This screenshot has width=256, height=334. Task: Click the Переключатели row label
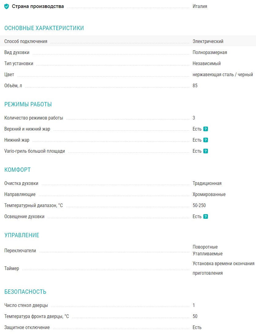[20, 251]
